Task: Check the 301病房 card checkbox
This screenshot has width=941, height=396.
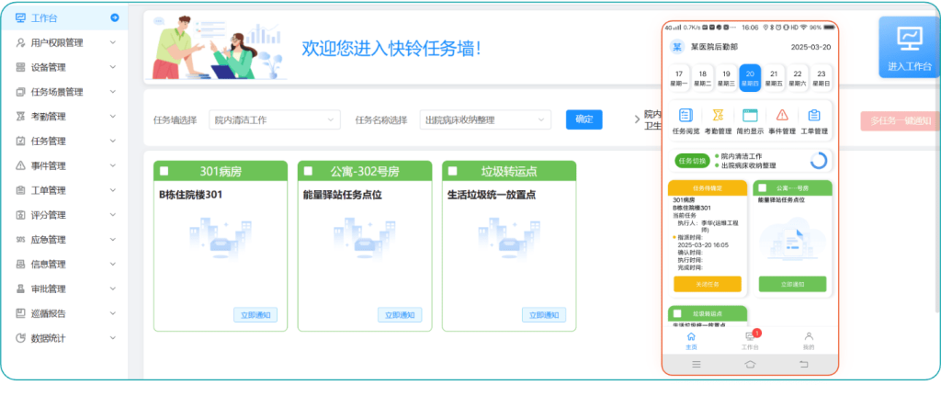Action: pyautogui.click(x=164, y=171)
